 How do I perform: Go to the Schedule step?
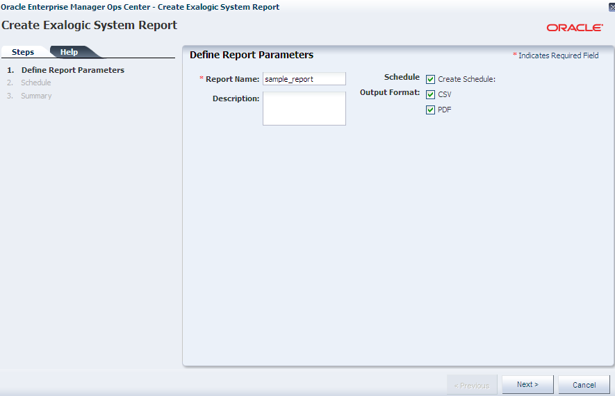[x=35, y=83]
